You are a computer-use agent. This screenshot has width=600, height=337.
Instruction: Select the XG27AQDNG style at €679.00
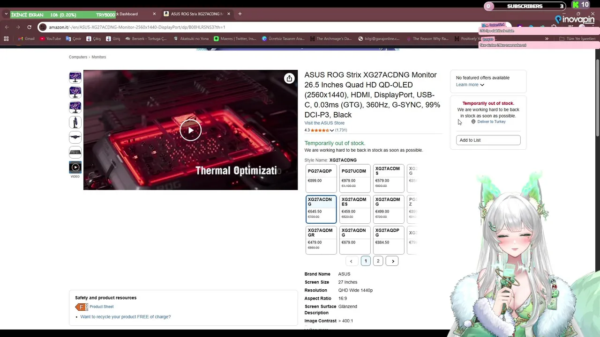(355, 240)
